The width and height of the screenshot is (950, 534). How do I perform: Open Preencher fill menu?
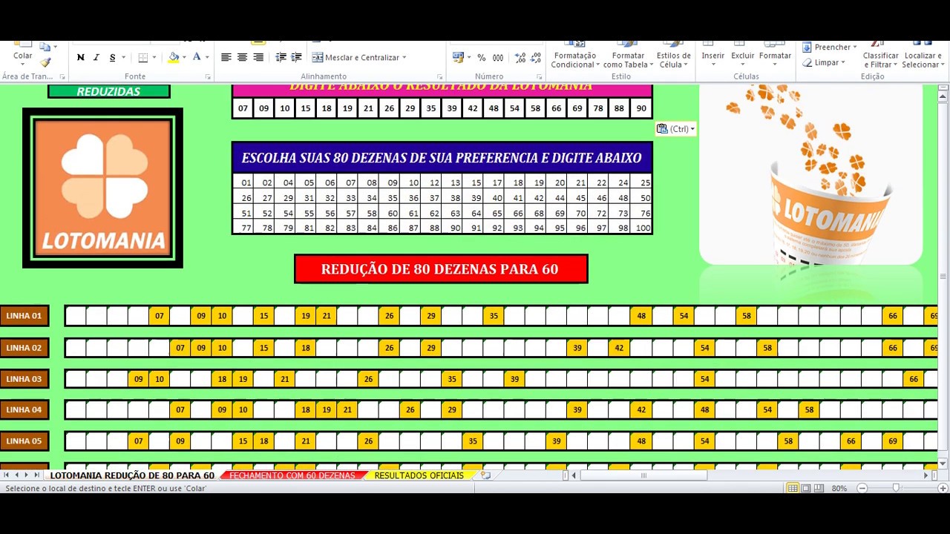tap(830, 47)
